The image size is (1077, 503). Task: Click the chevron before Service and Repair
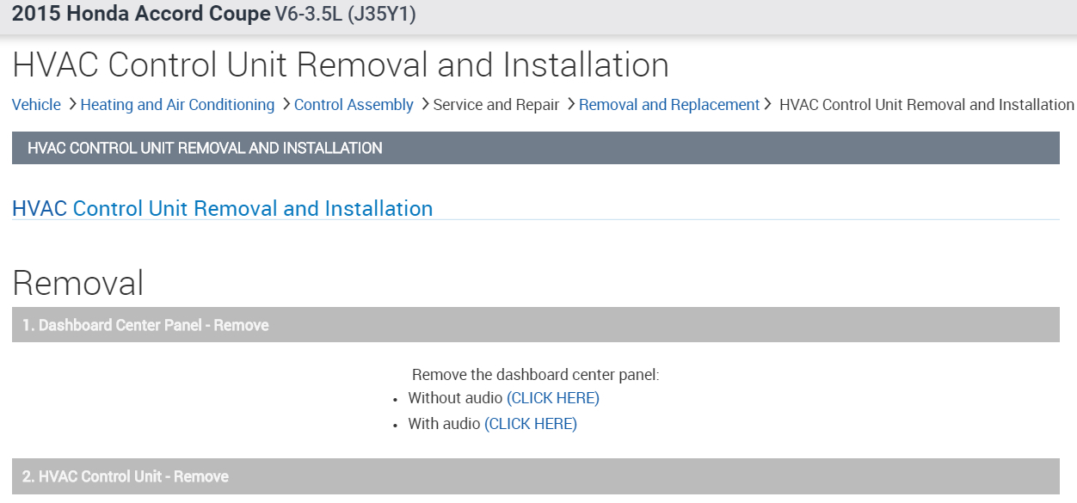tap(425, 104)
